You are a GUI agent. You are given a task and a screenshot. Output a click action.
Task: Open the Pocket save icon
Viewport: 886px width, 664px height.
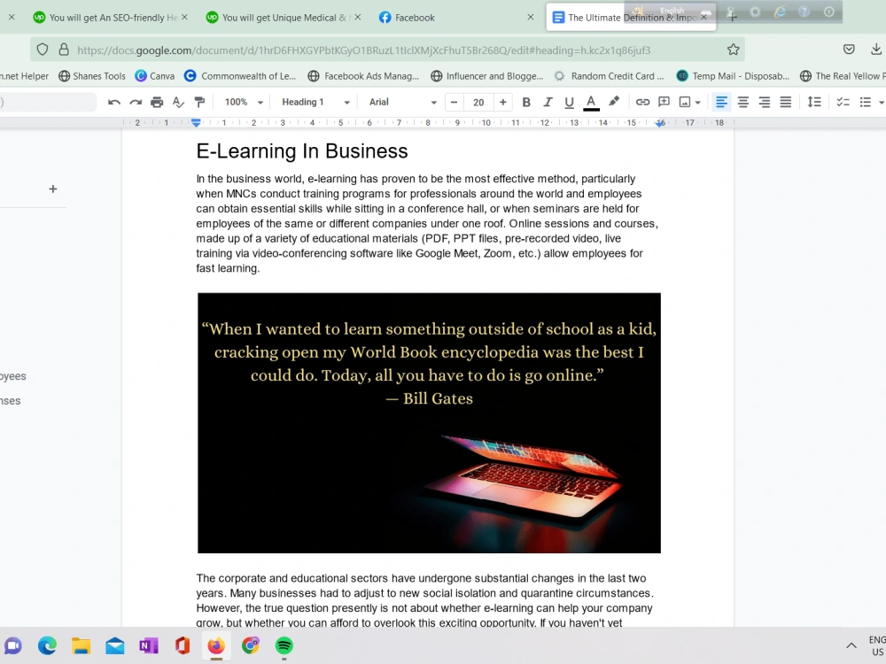pyautogui.click(x=849, y=50)
